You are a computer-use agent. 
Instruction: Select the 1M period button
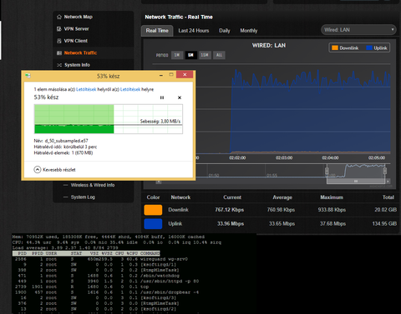tap(177, 55)
